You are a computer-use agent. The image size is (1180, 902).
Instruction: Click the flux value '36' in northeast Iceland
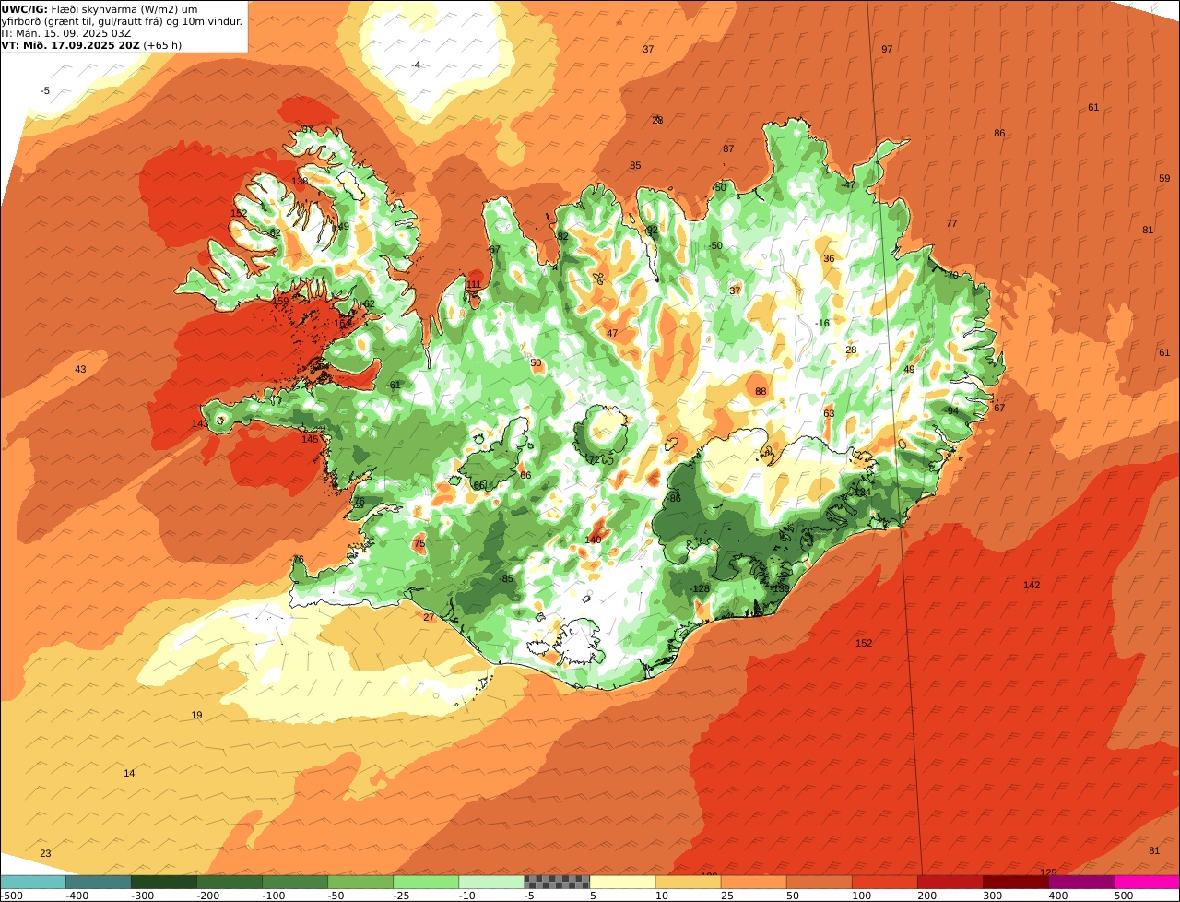[829, 259]
